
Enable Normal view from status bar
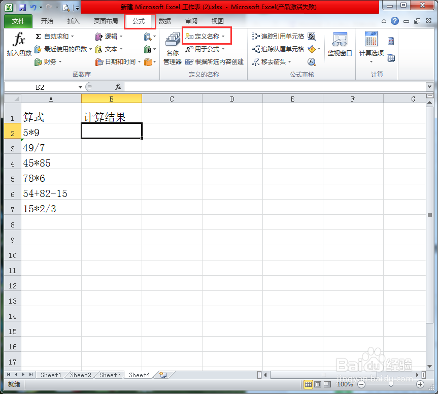[x=308, y=385]
